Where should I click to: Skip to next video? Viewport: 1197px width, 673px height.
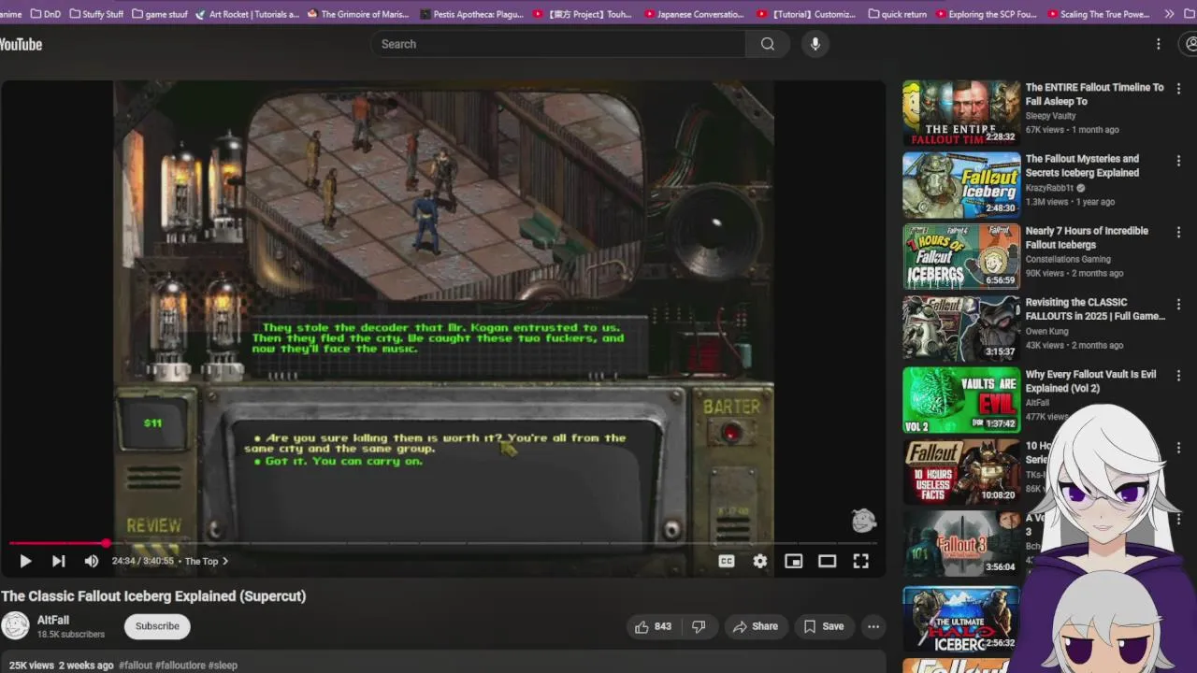(58, 561)
